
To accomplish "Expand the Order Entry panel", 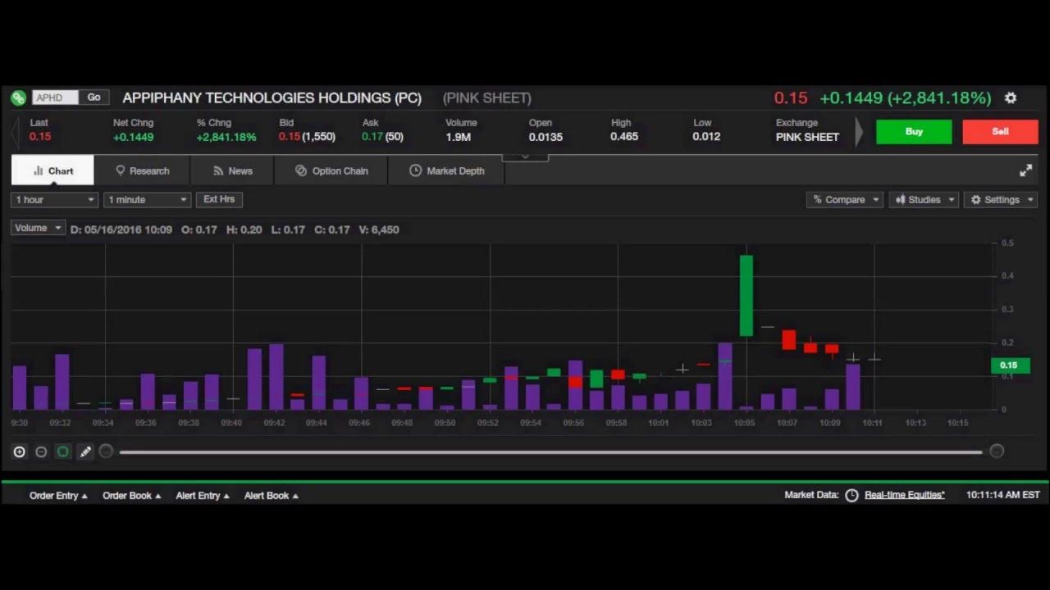I will [58, 496].
